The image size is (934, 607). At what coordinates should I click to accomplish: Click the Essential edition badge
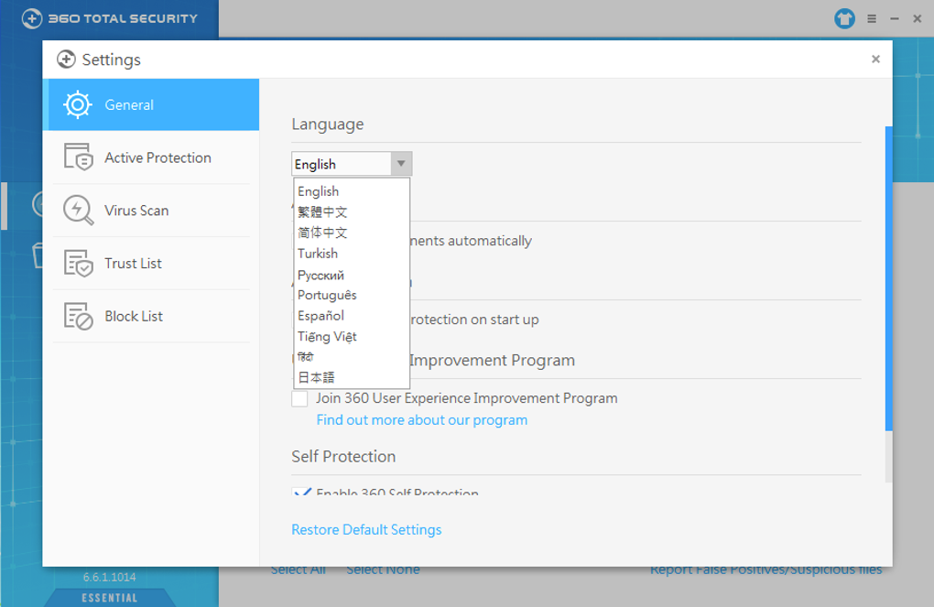(110, 598)
